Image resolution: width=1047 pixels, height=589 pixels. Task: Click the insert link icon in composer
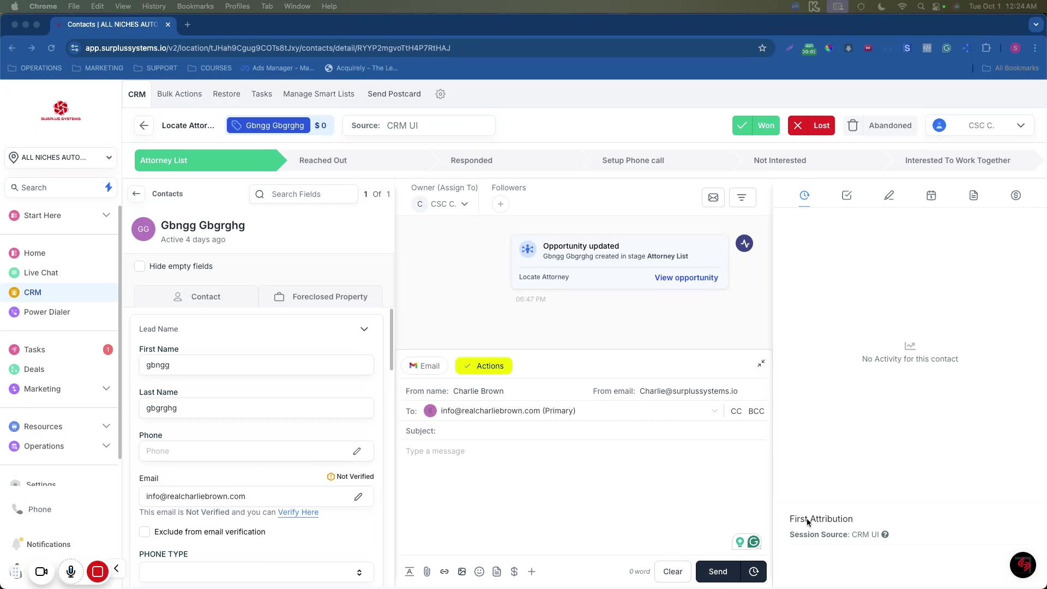click(444, 572)
